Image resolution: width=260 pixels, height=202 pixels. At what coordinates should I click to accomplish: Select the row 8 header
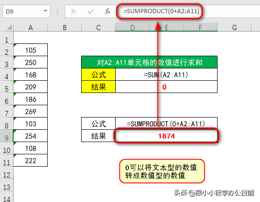click(7, 124)
